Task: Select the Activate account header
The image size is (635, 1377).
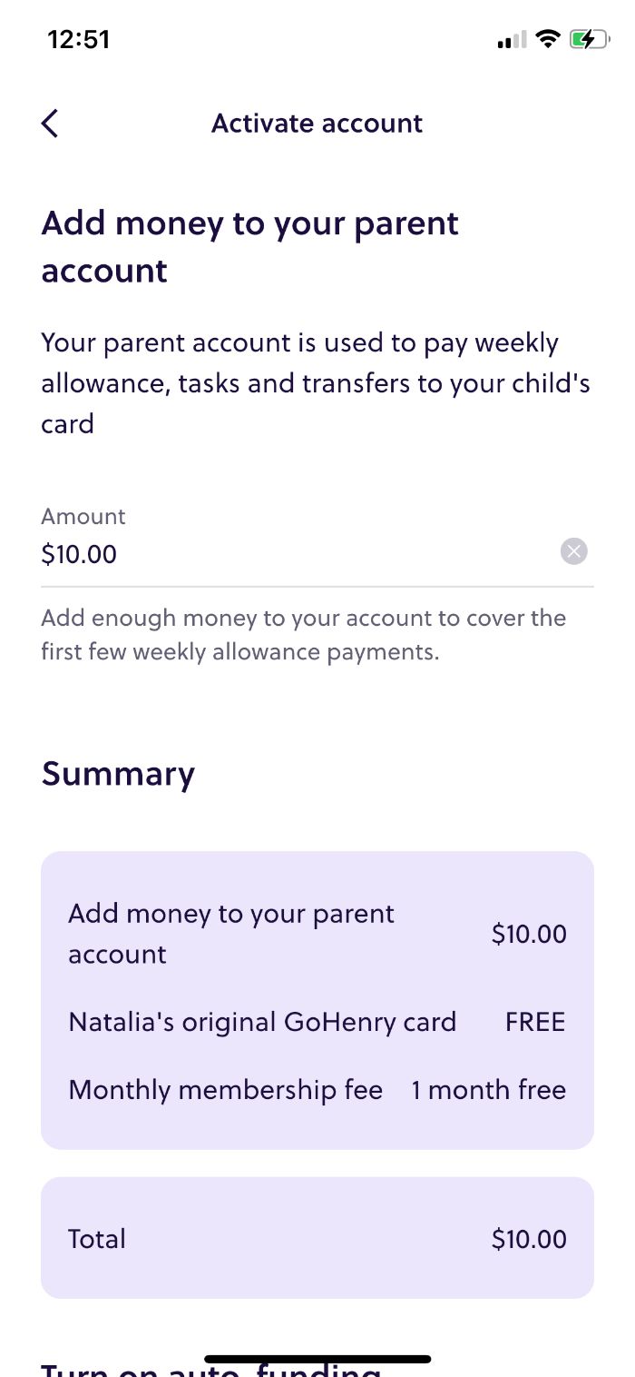Action: 317,123
